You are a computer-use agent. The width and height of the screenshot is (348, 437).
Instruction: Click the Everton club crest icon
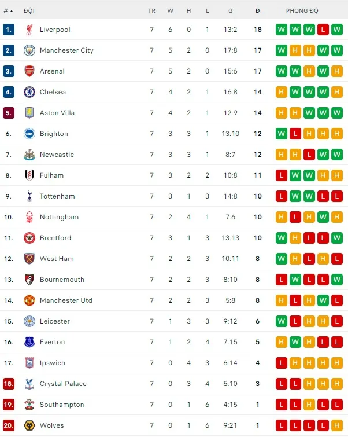pyautogui.click(x=29, y=342)
